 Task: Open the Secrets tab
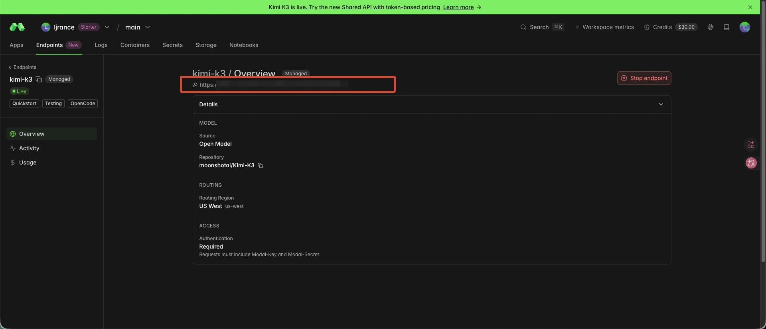[172, 45]
